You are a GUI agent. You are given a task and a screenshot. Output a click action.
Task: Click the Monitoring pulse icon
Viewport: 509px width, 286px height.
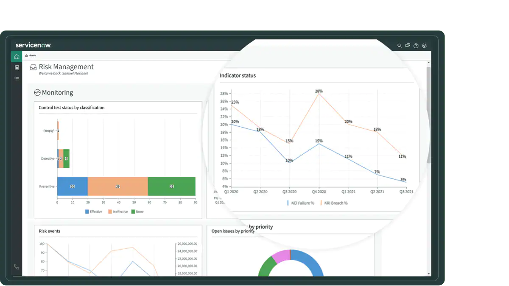tap(37, 92)
